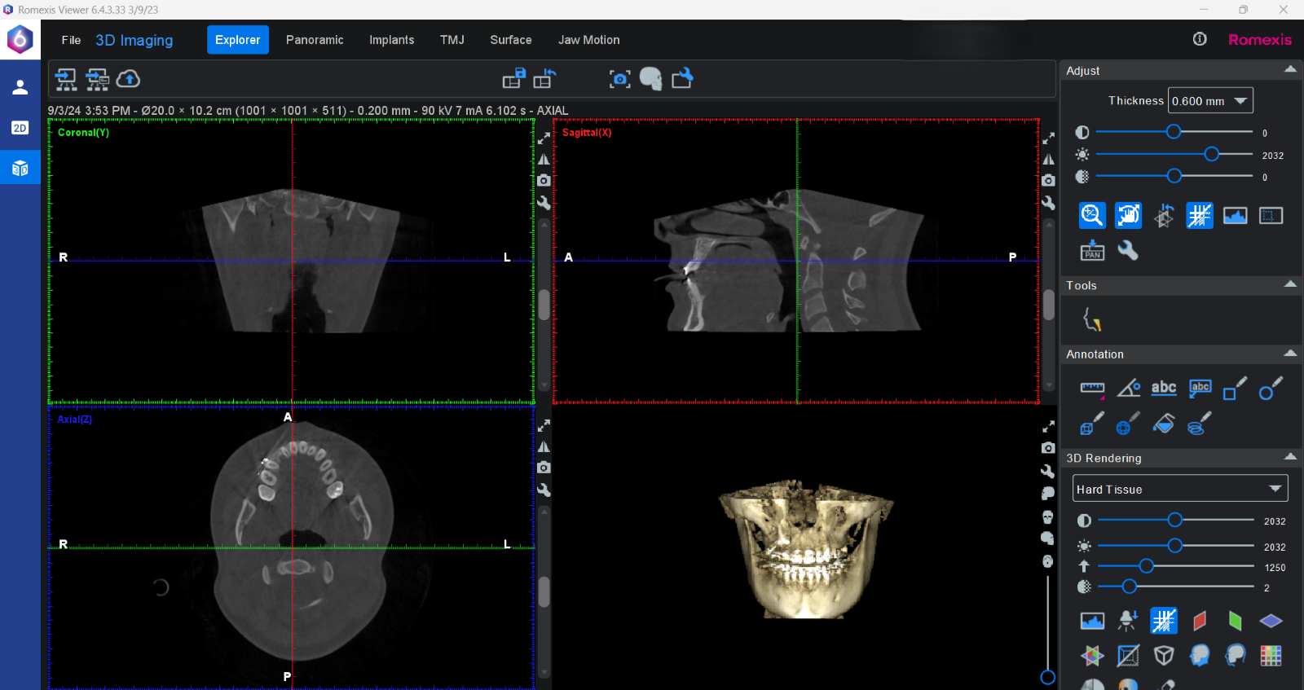The height and width of the screenshot is (690, 1304).
Task: Open the histogram icon in Adjust panel
Action: (x=1235, y=216)
